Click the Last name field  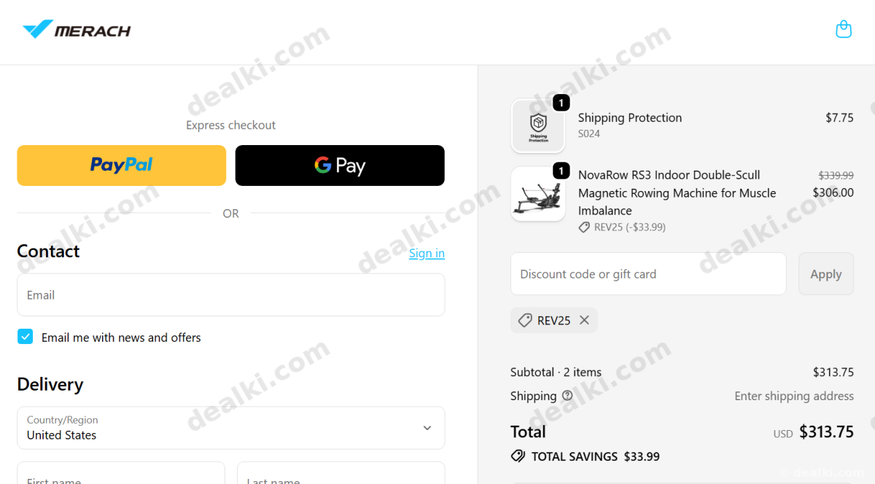[x=341, y=473]
